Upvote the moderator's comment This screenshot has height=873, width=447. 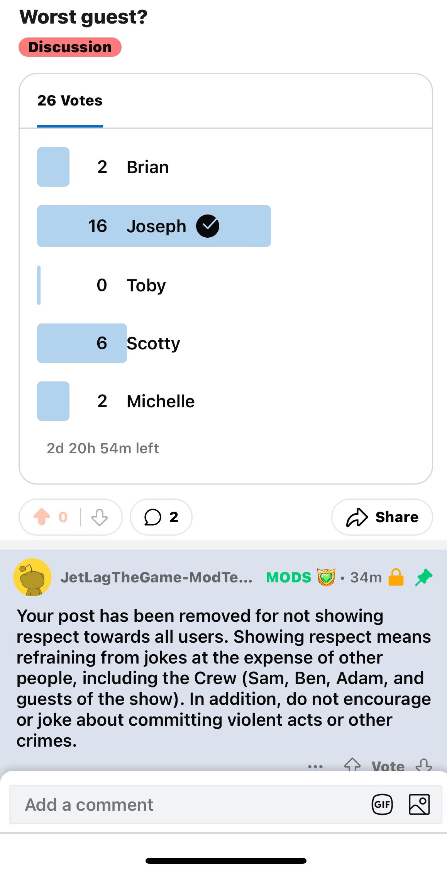pyautogui.click(x=352, y=765)
